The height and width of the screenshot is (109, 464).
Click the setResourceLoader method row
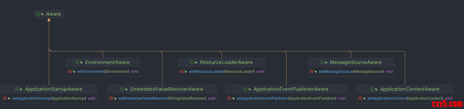pyautogui.click(x=226, y=71)
